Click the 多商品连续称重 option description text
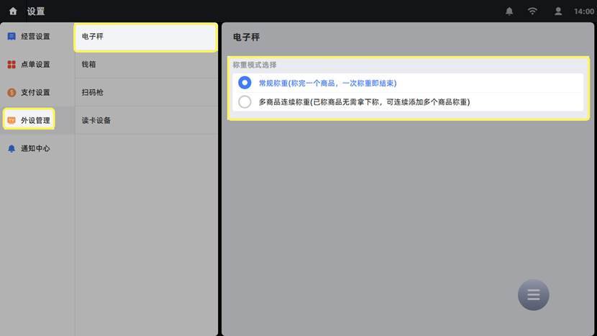 [365, 102]
